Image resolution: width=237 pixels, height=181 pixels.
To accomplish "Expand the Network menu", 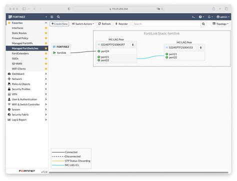I will 27,79.
